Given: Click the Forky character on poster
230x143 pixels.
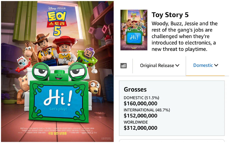Looking at the screenshot, I should 23,64.
